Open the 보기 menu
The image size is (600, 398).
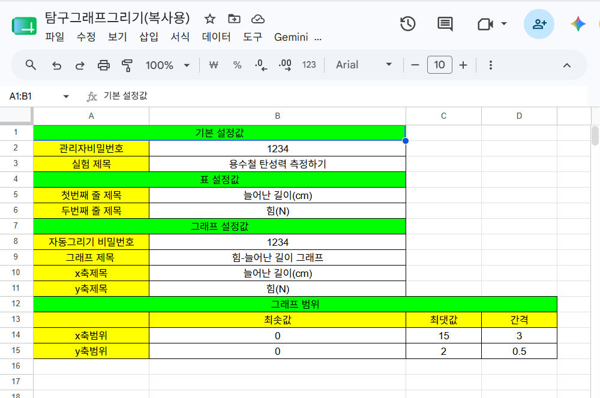click(118, 37)
